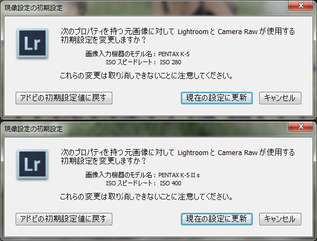
Task: Click 現在の設定に更新 in the ISO 400 dialog
Action: point(217,219)
